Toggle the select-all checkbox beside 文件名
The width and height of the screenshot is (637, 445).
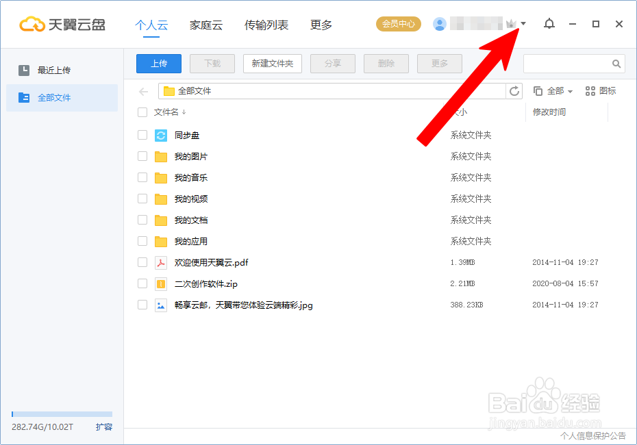click(142, 112)
